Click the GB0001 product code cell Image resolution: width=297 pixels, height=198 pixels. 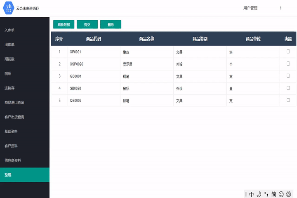[x=76, y=76]
